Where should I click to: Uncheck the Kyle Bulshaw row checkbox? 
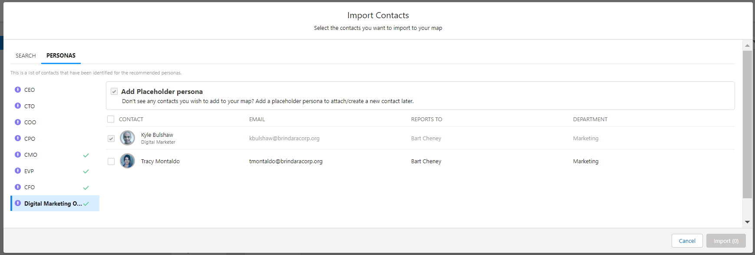tap(111, 139)
